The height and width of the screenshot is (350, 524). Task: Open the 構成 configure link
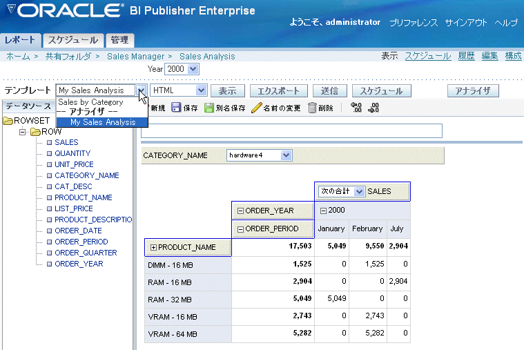pyautogui.click(x=513, y=56)
